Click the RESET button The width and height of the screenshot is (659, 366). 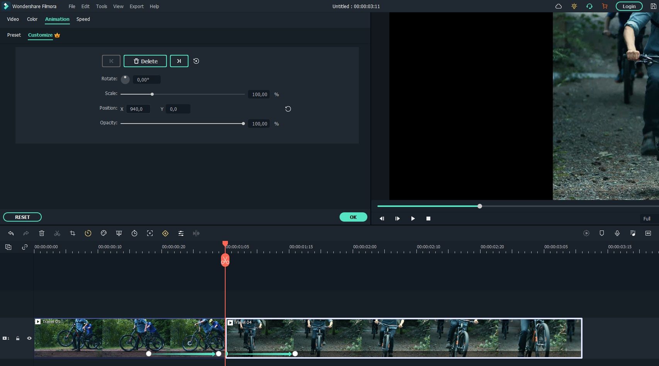(x=22, y=217)
